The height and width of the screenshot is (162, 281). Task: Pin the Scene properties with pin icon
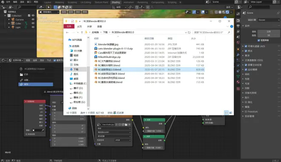tap(278, 13)
